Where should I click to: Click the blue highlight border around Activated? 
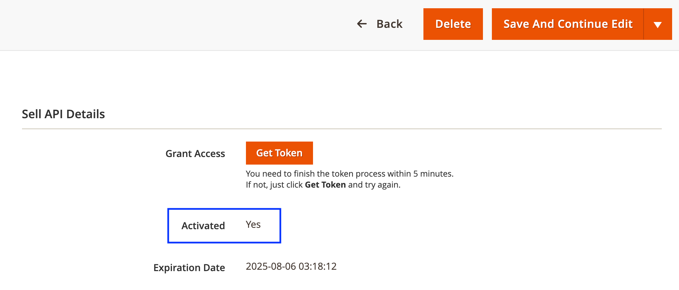pos(224,208)
